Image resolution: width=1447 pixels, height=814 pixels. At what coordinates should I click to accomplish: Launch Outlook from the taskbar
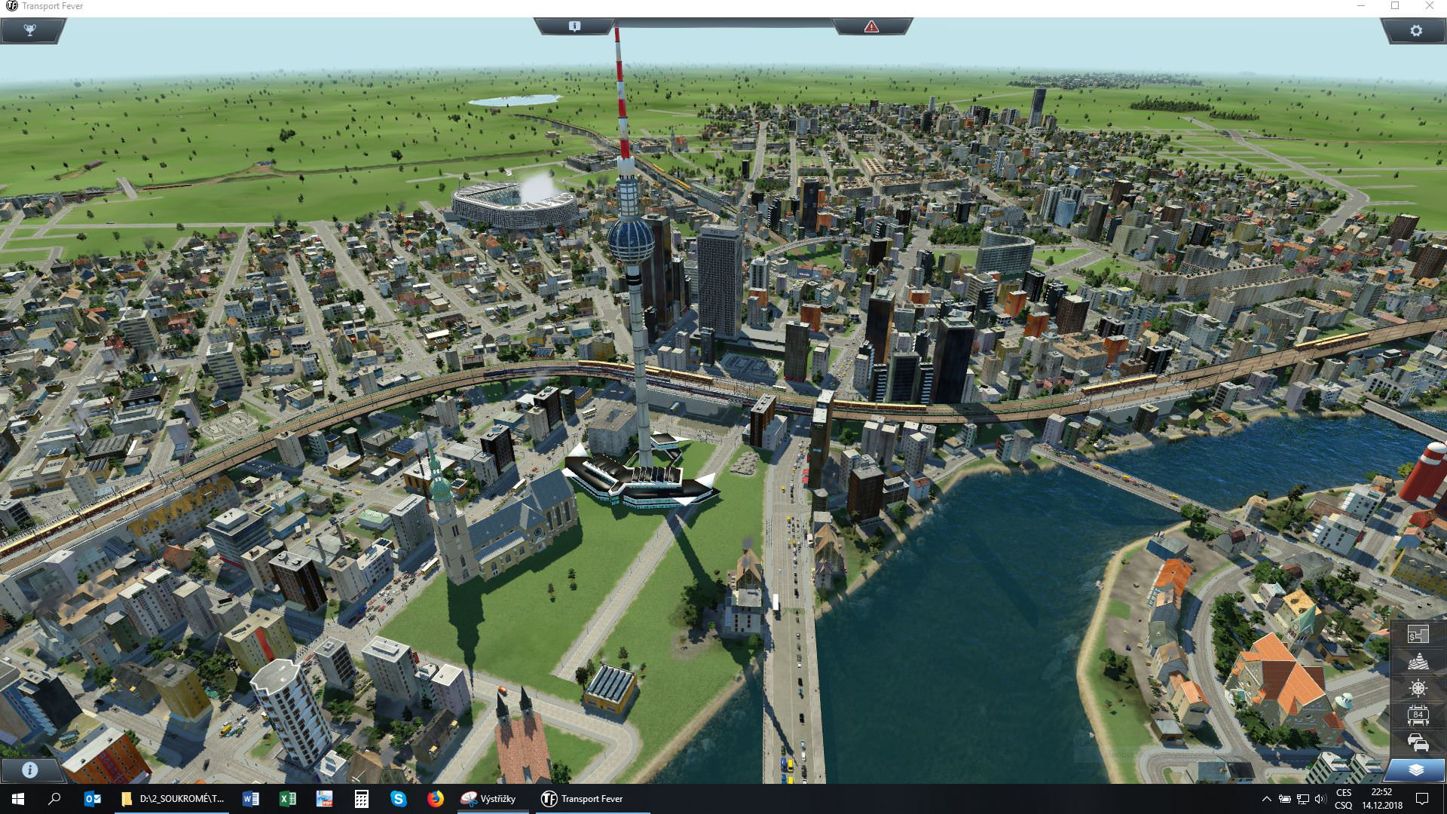(x=92, y=799)
